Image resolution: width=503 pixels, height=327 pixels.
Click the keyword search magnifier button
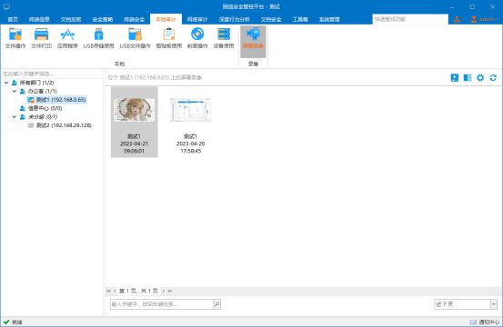216,304
